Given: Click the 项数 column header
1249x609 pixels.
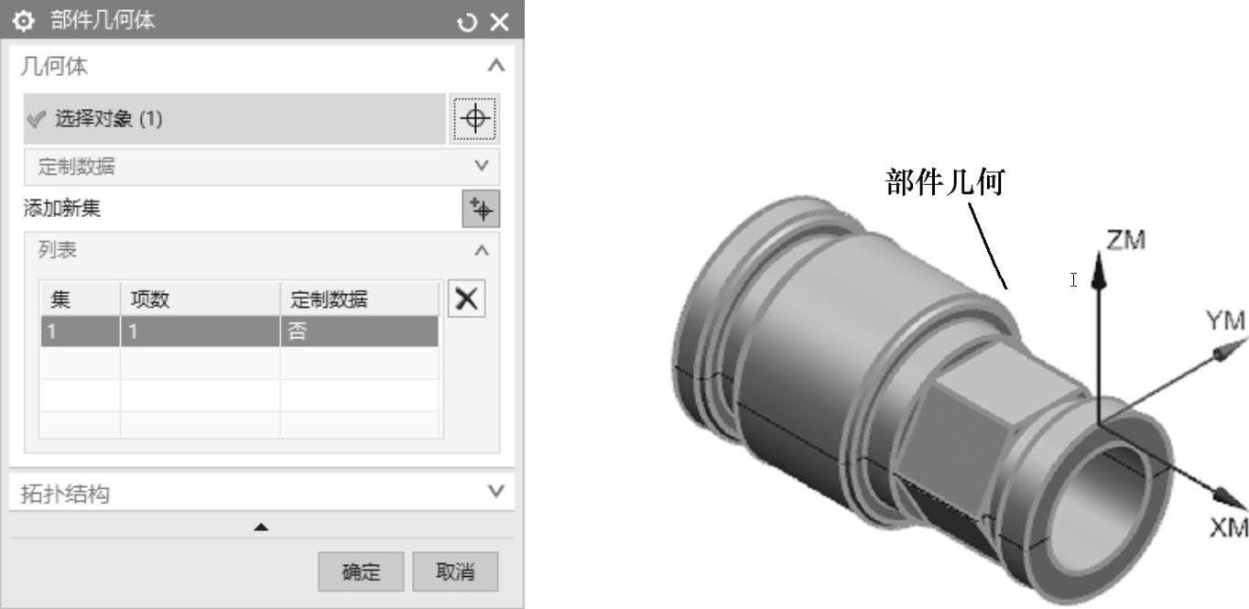Looking at the screenshot, I should pyautogui.click(x=200, y=299).
